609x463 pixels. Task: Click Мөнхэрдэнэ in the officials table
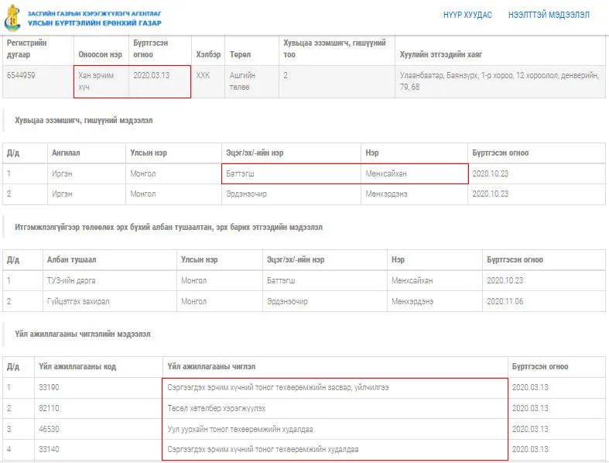[412, 302]
